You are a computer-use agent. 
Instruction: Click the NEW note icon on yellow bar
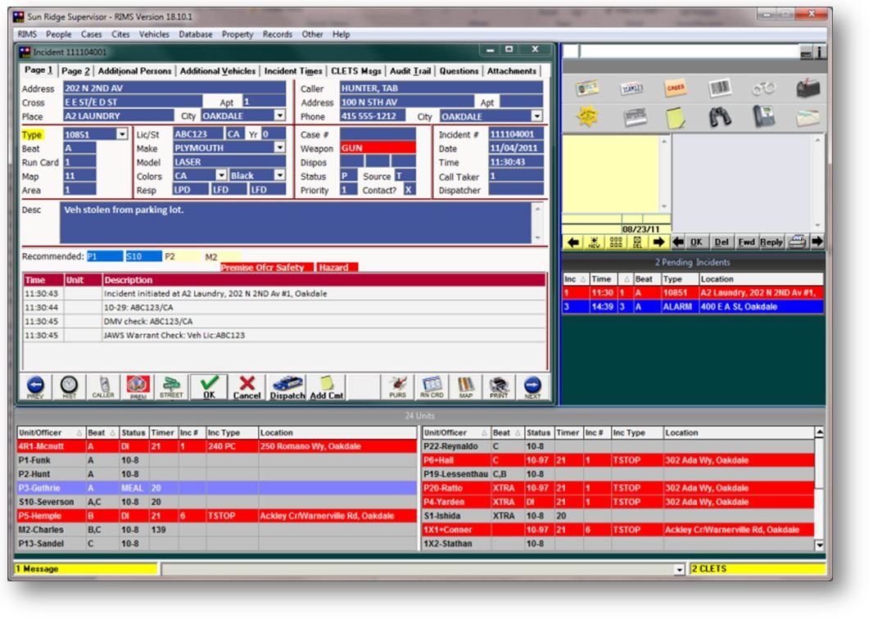pos(594,242)
